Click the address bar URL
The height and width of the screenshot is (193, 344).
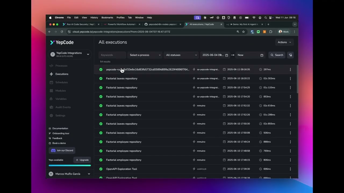pyautogui.click(x=121, y=32)
